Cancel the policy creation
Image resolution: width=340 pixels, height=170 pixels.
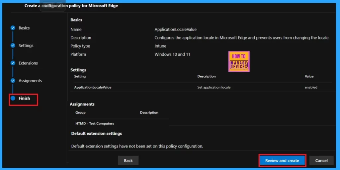click(321, 160)
